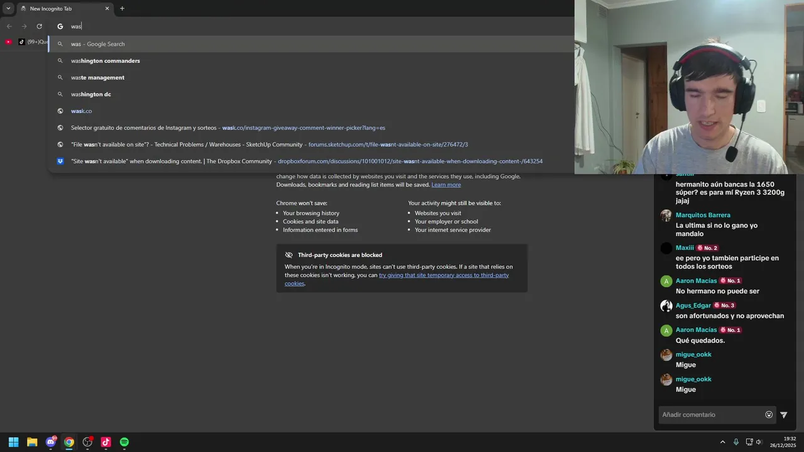Click search icon beside 'waste management'
The image size is (804, 452).
(60, 77)
